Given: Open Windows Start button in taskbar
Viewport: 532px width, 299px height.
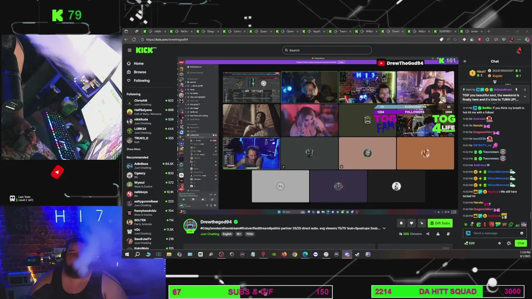Looking at the screenshot, I should pos(127,254).
